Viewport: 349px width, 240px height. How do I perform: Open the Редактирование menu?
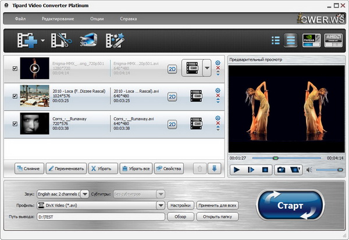coord(58,19)
